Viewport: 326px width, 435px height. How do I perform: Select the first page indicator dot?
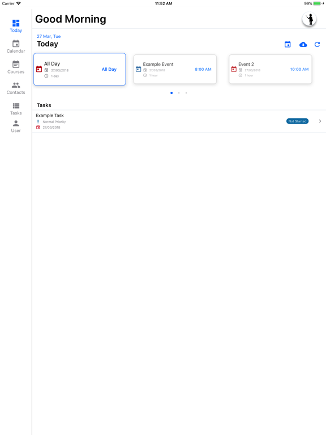(x=171, y=93)
